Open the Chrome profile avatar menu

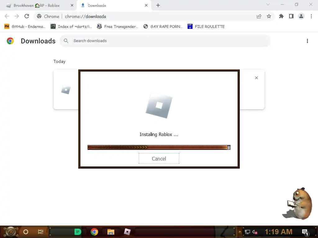301,16
